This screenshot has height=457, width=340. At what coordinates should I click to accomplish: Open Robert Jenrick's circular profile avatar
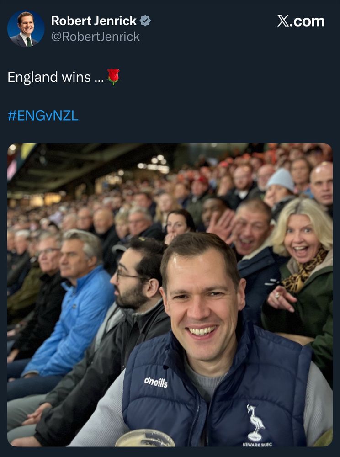point(26,29)
